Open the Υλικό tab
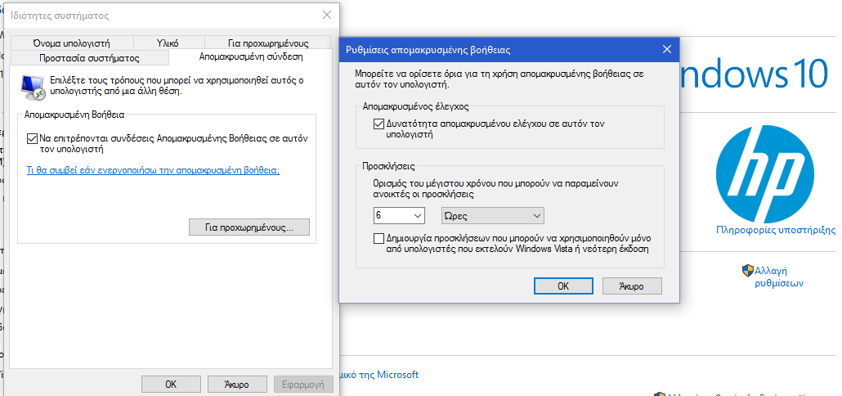842x396 pixels. pyautogui.click(x=168, y=43)
